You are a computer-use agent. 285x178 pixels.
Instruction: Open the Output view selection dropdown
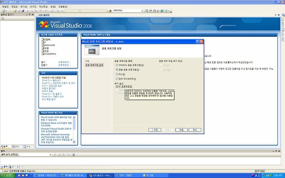[x=50, y=155]
